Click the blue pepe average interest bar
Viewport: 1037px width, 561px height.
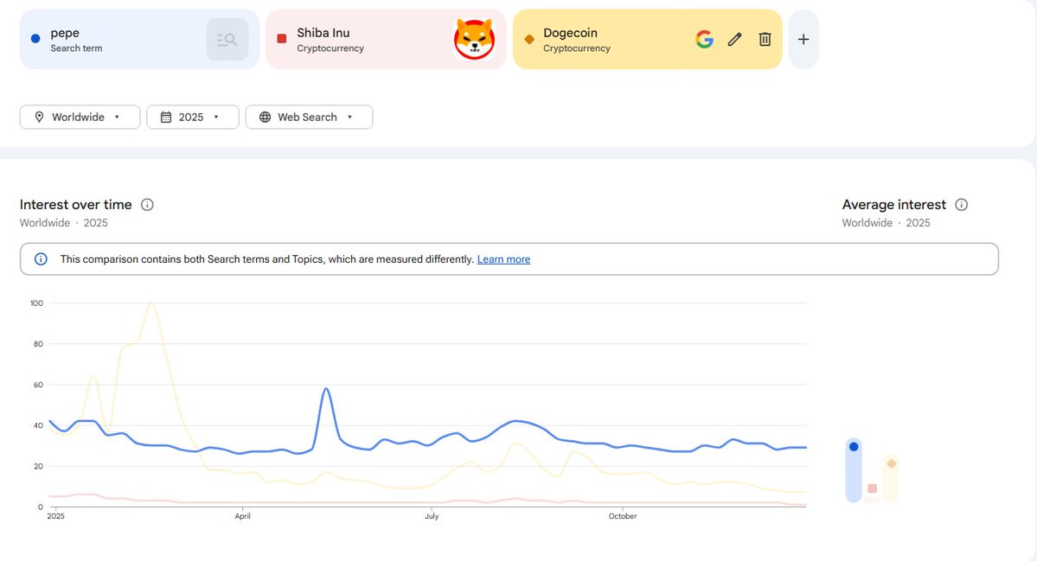click(854, 471)
